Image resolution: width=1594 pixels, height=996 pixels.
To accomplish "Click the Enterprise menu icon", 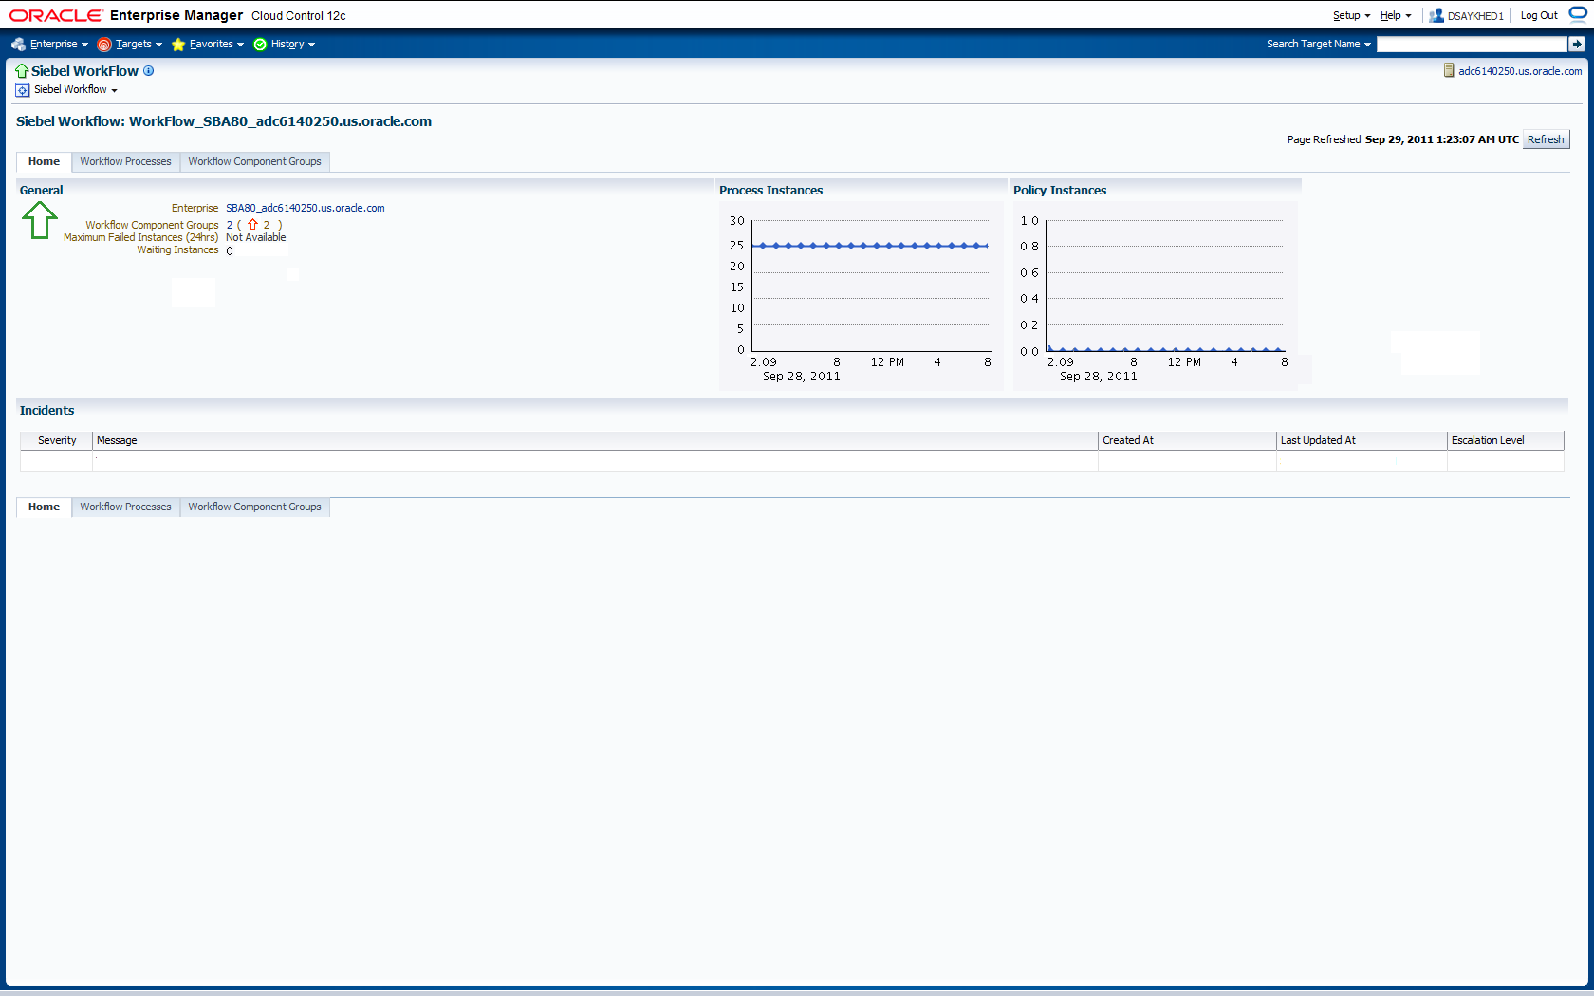I will coord(18,45).
